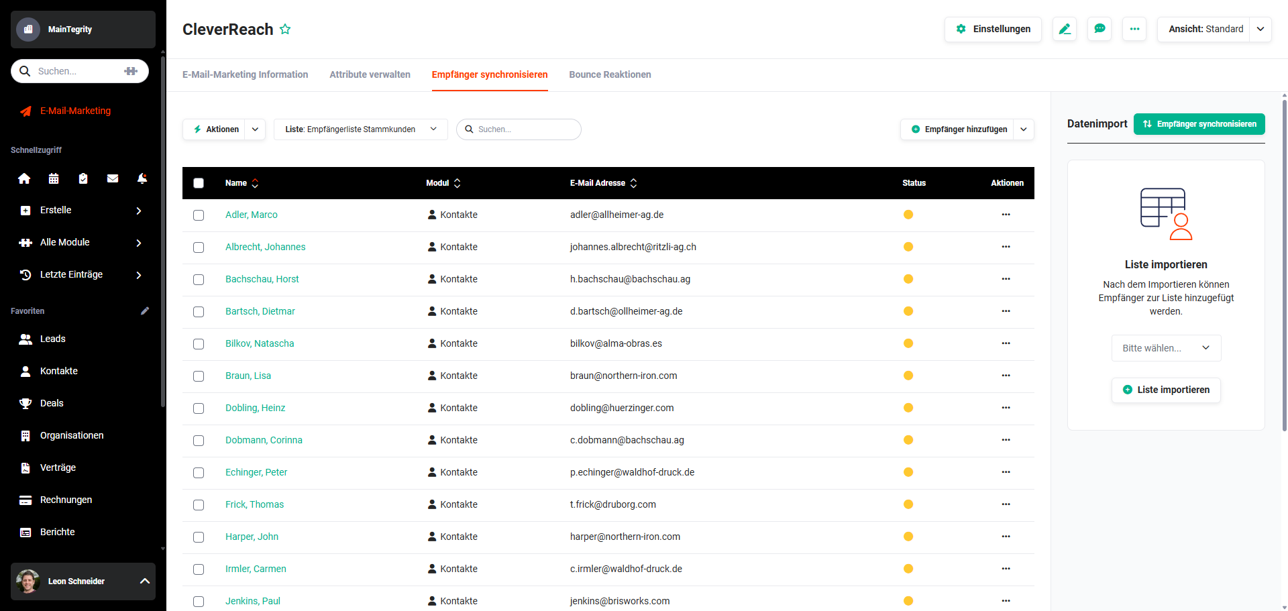Image resolution: width=1288 pixels, height=611 pixels.
Task: Edit favorites with the pencil icon
Action: coord(145,311)
